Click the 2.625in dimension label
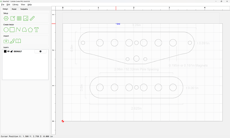The height and width of the screenshot is (138, 230). (x=136, y=108)
